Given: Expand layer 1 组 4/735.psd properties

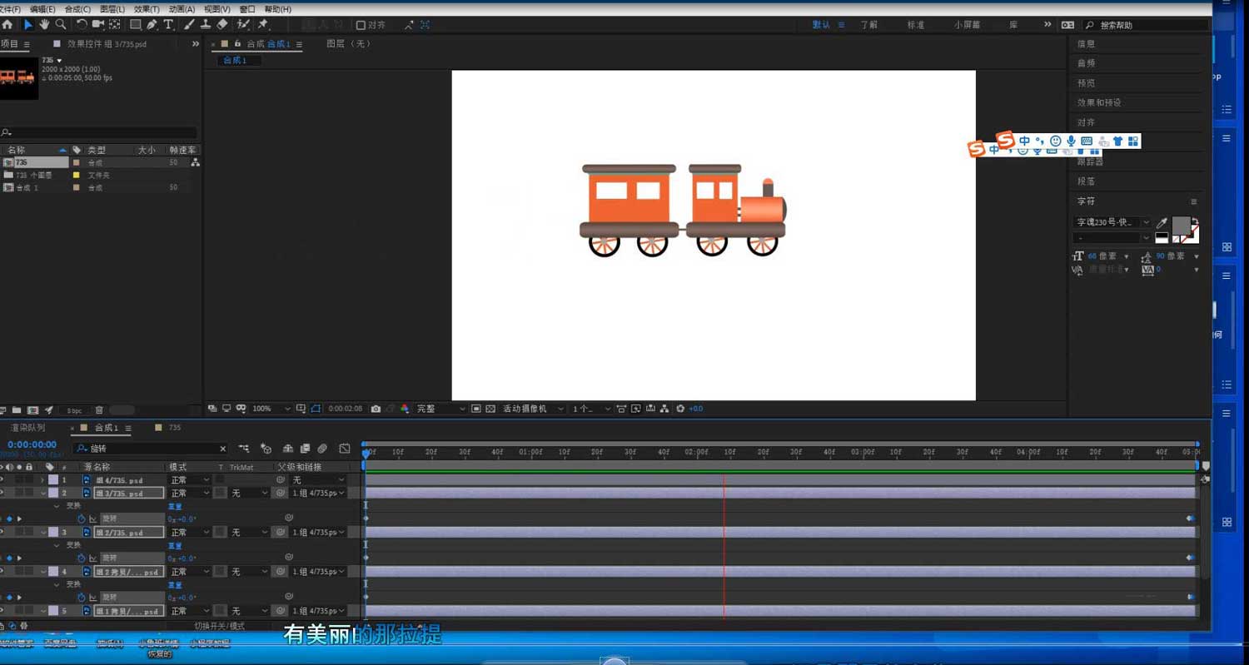Looking at the screenshot, I should tap(42, 480).
